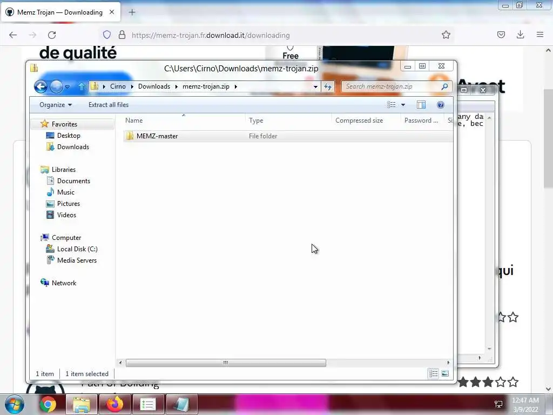Open Desktop in the navigation pane
Viewport: 553px width, 415px height.
pos(69,136)
